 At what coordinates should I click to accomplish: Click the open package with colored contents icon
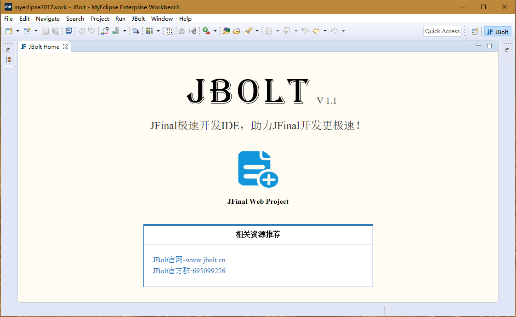[x=227, y=31]
